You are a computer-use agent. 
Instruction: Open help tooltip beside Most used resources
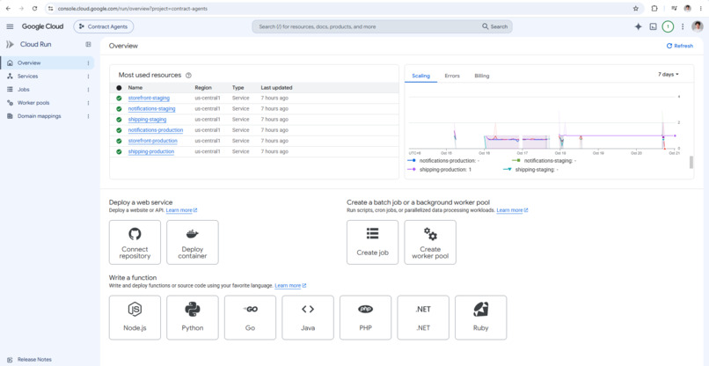coord(188,75)
